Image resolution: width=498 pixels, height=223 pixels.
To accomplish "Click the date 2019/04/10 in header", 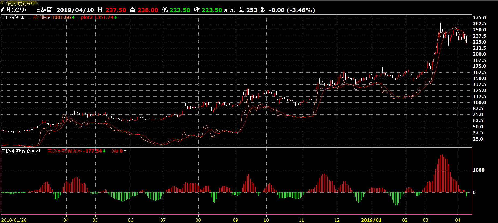I will (75, 10).
